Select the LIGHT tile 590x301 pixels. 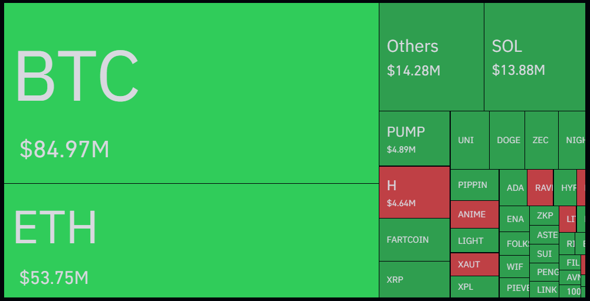(474, 240)
